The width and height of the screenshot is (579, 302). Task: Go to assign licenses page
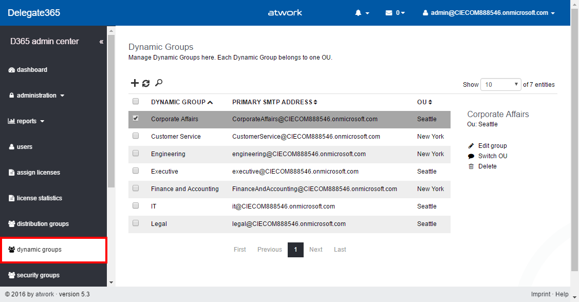[38, 173]
